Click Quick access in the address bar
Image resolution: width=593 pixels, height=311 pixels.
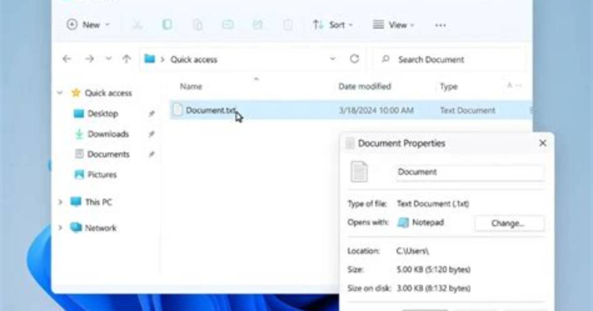(194, 60)
